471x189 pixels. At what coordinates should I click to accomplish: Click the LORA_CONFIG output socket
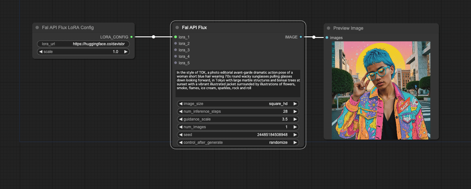point(131,37)
